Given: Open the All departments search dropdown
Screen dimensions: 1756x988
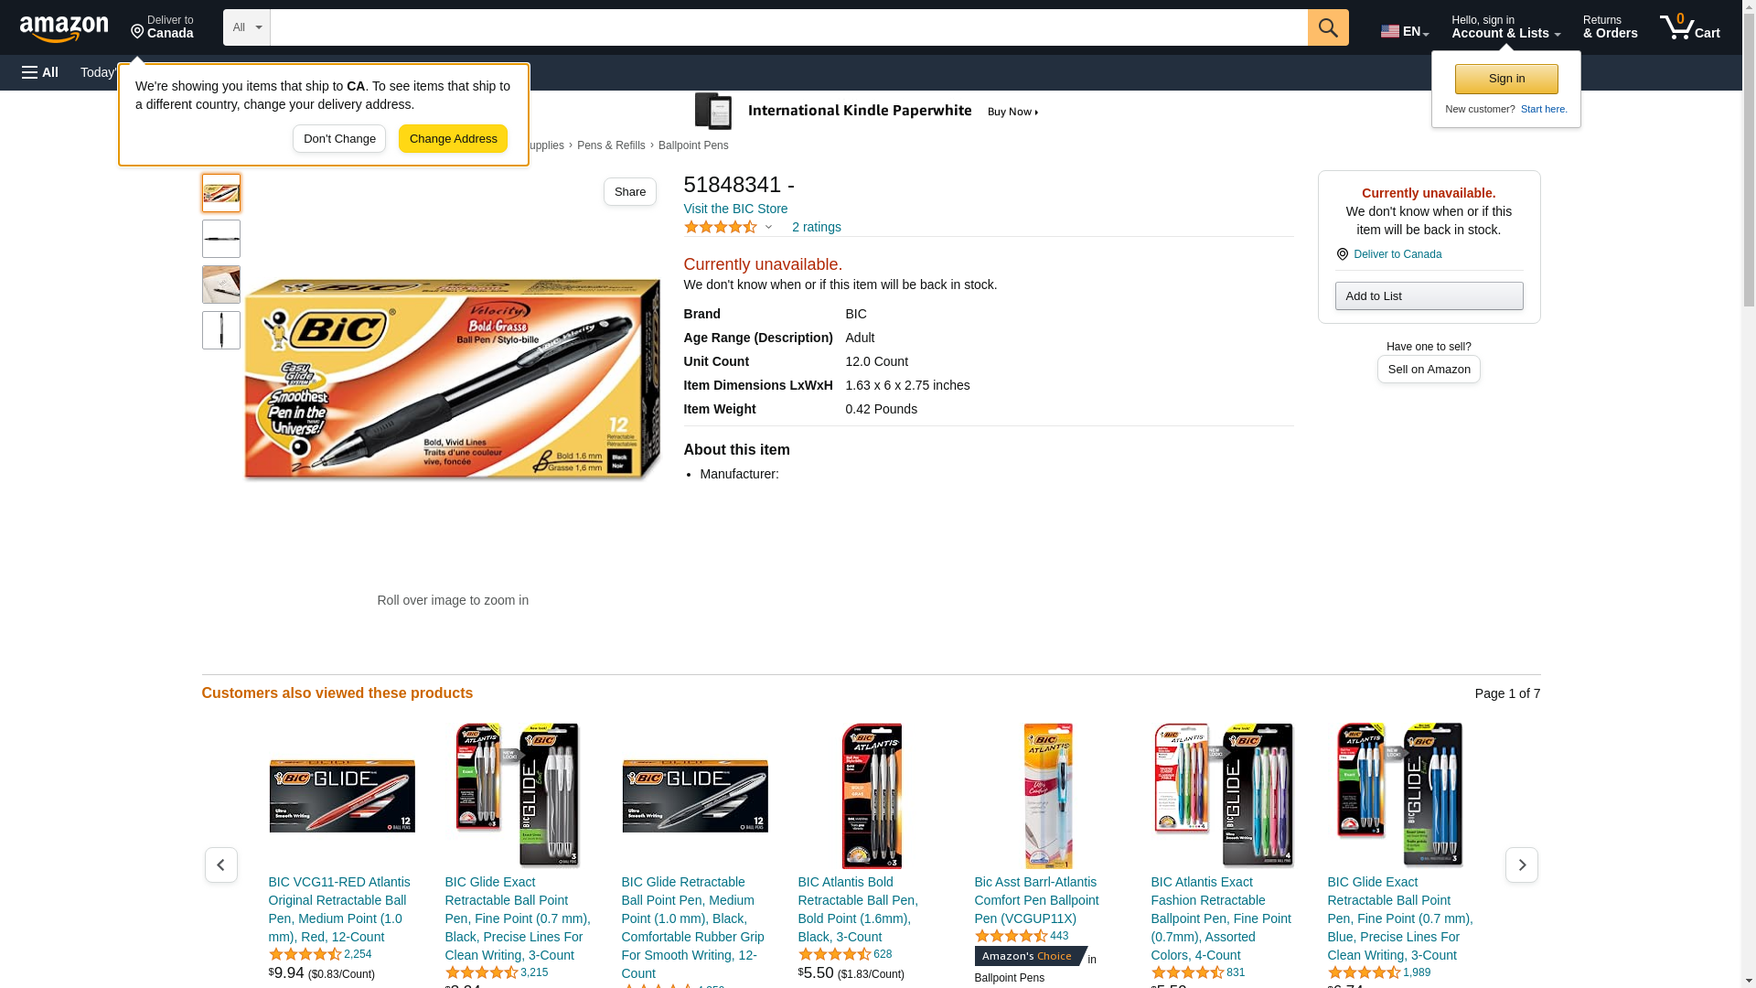Looking at the screenshot, I should (247, 27).
